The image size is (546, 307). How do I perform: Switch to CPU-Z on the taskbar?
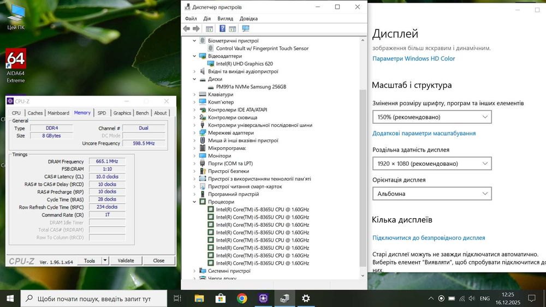[x=263, y=298]
